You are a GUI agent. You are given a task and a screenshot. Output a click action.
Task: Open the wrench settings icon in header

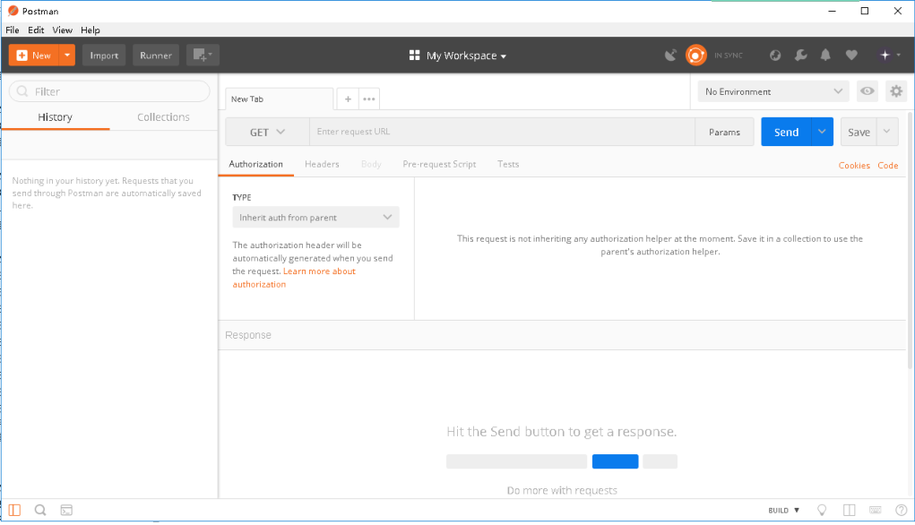click(800, 56)
